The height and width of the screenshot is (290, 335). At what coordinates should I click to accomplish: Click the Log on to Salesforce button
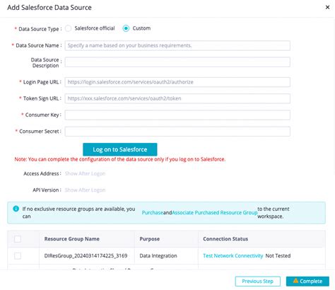[x=120, y=149]
